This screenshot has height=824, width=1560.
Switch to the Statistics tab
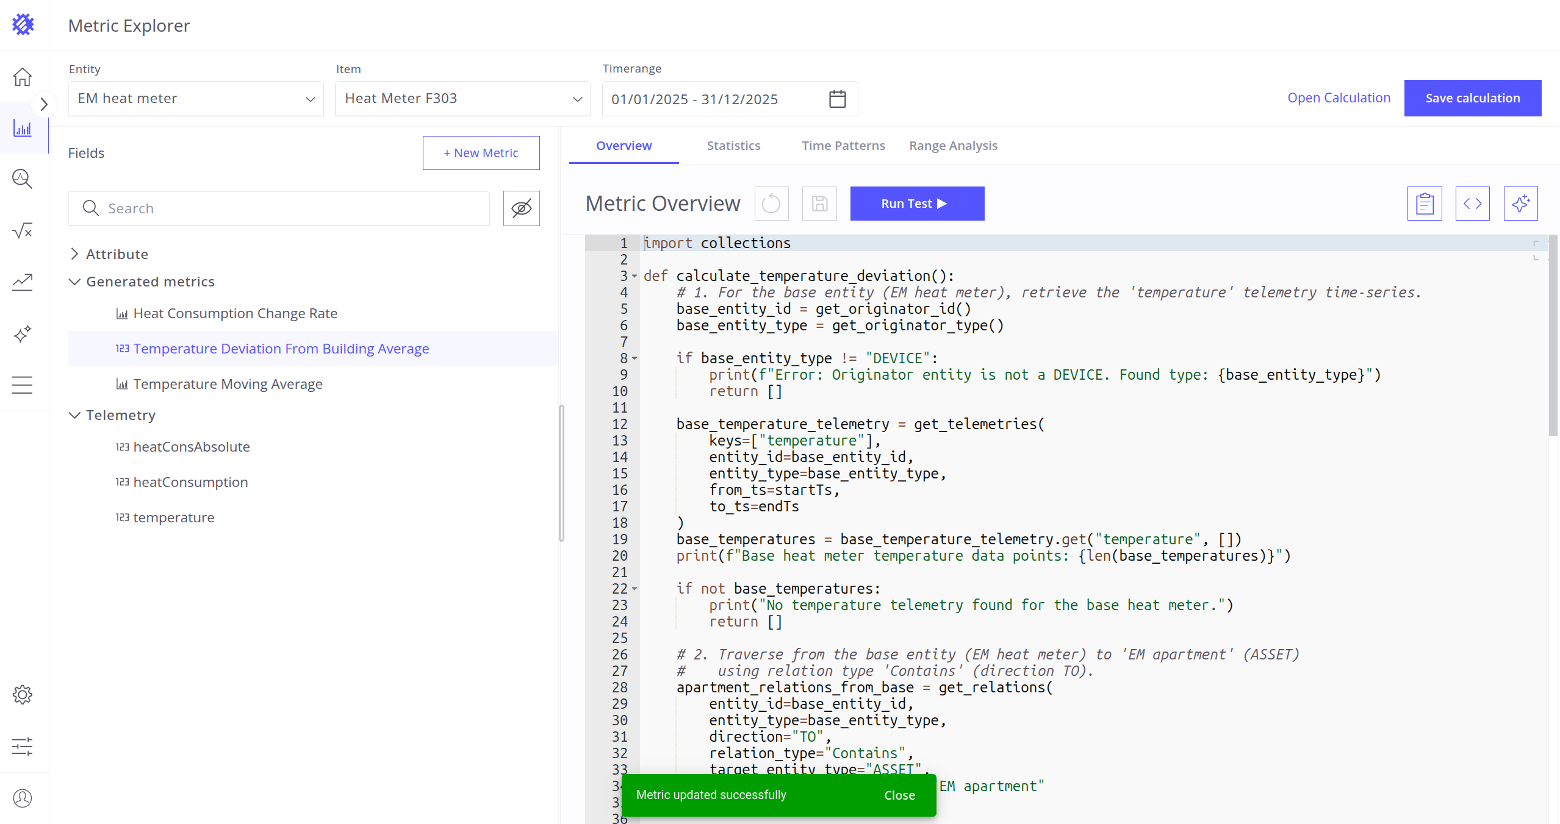click(733, 146)
